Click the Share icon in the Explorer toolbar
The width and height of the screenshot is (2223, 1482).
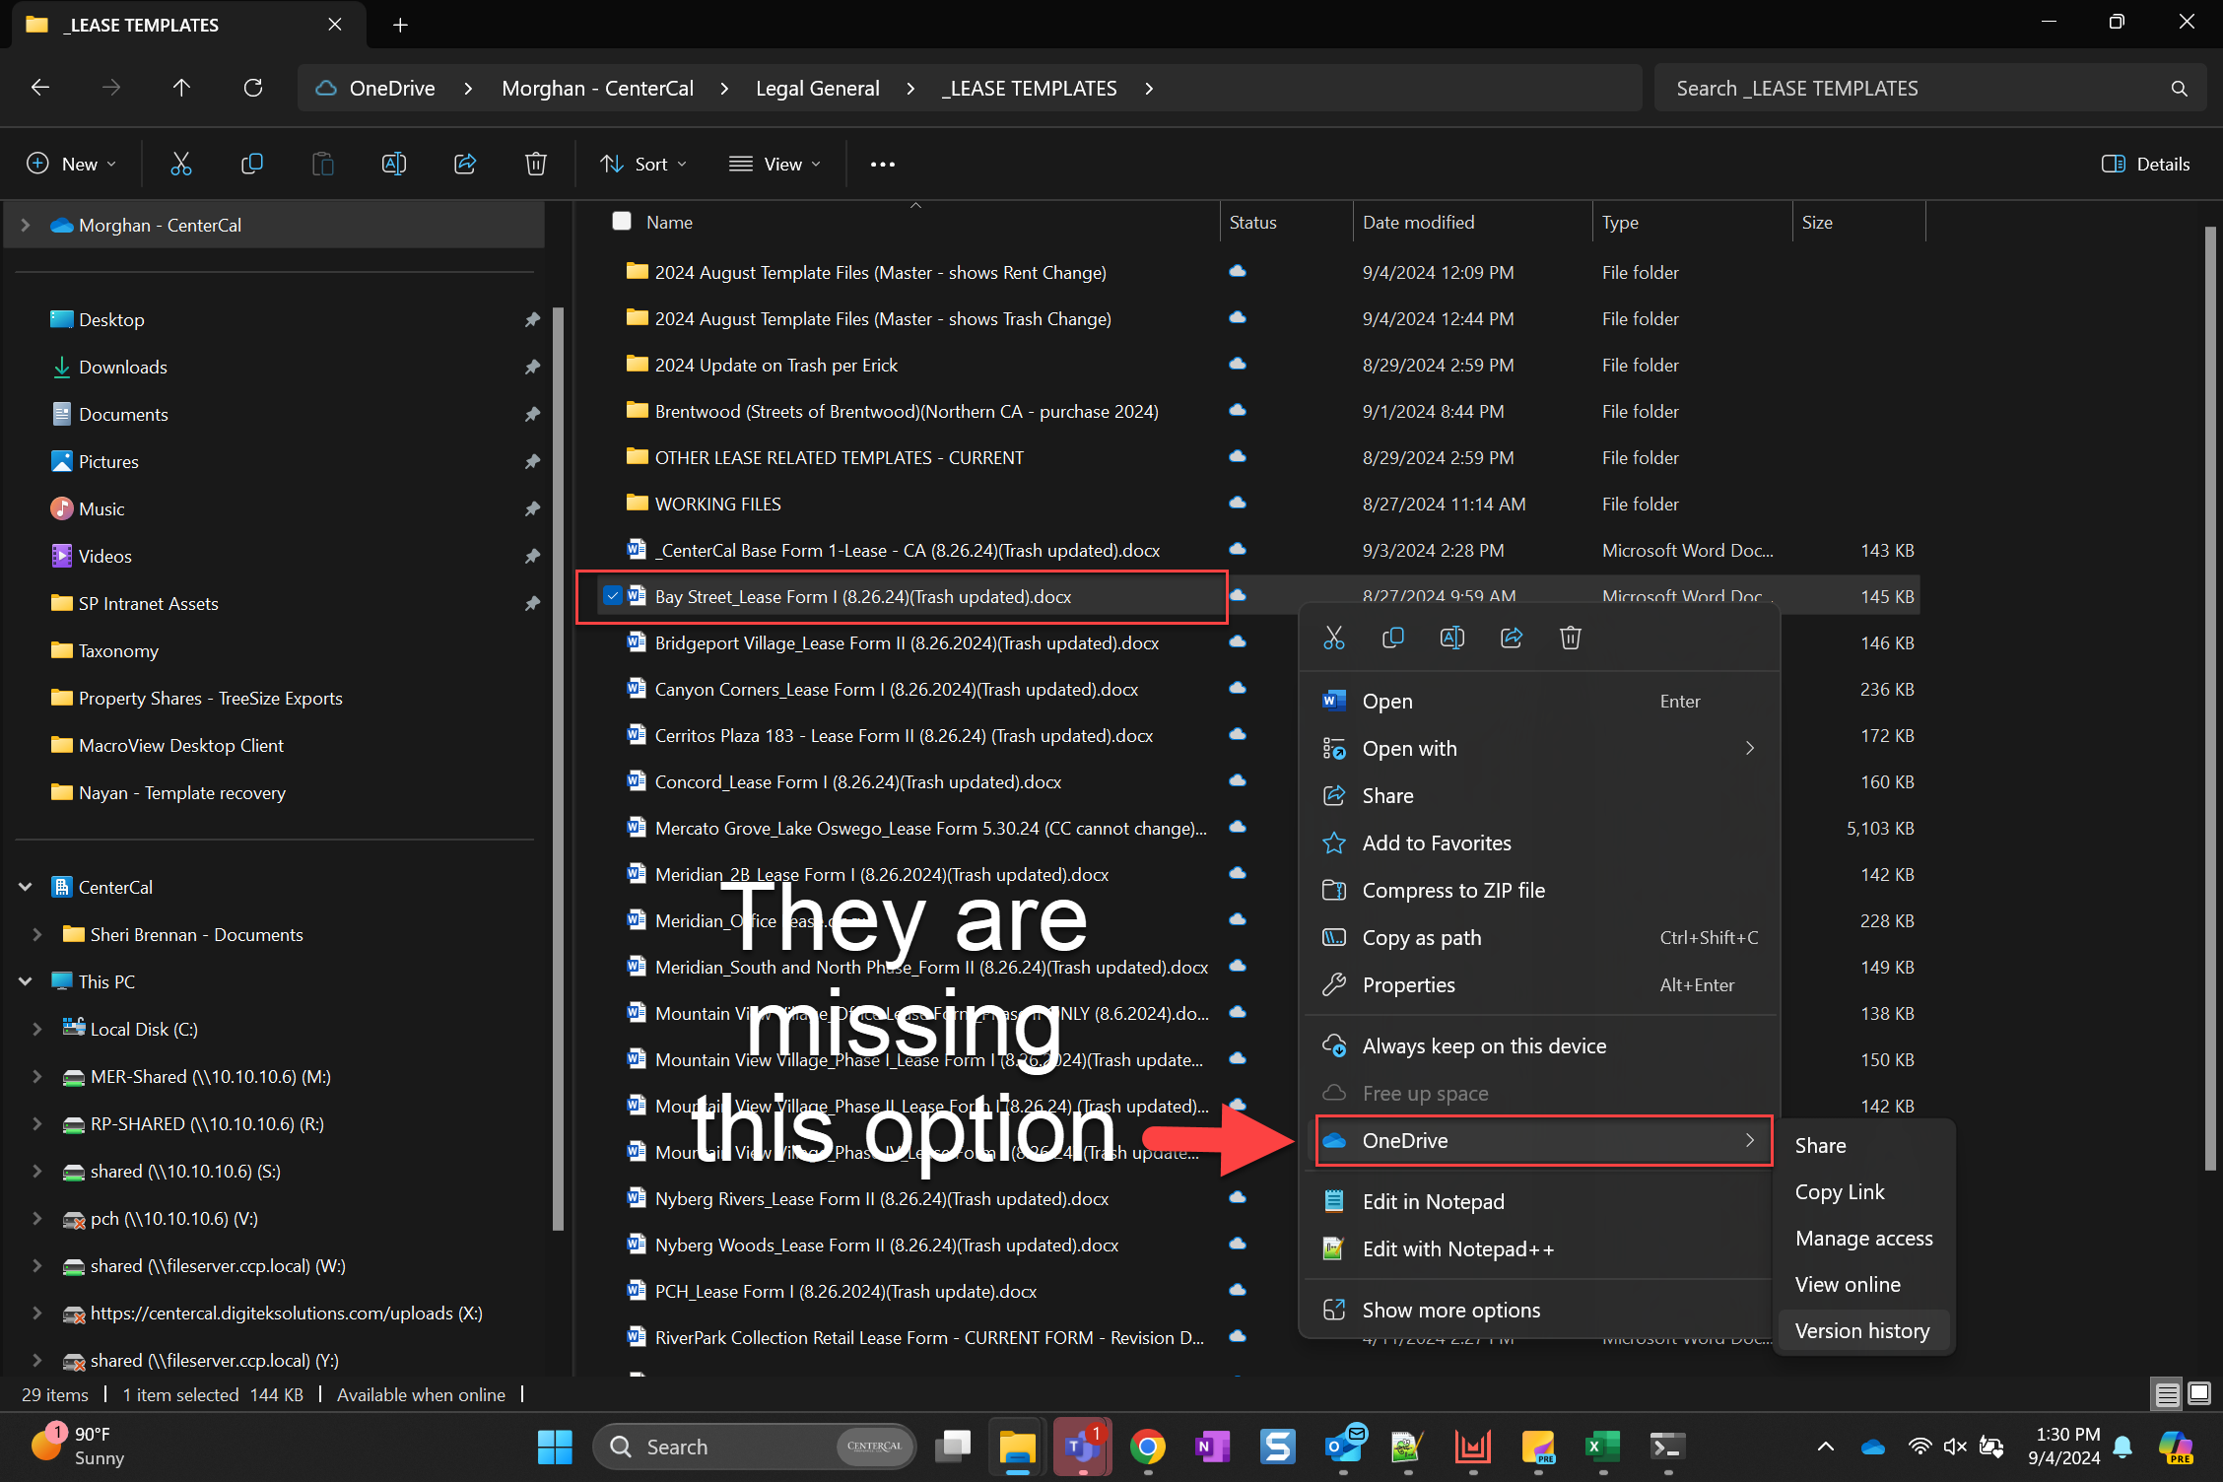point(465,164)
